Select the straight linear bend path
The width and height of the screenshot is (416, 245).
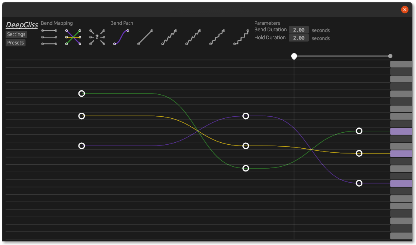point(145,37)
